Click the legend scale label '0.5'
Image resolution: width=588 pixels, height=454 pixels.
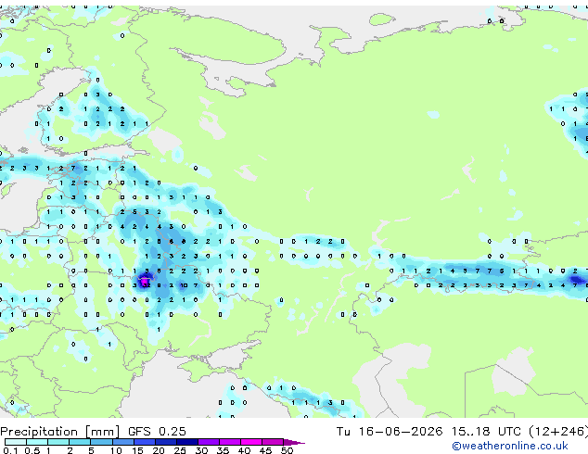point(32,450)
